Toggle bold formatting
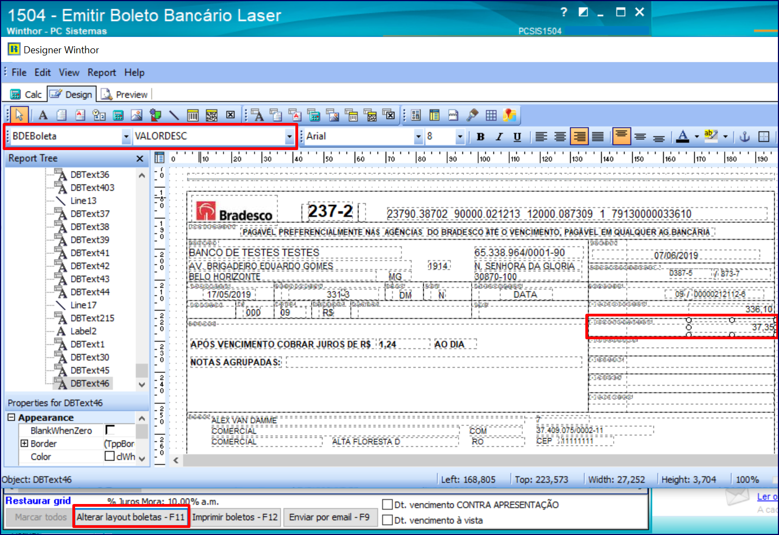Screen dimensions: 779x535 pos(480,136)
